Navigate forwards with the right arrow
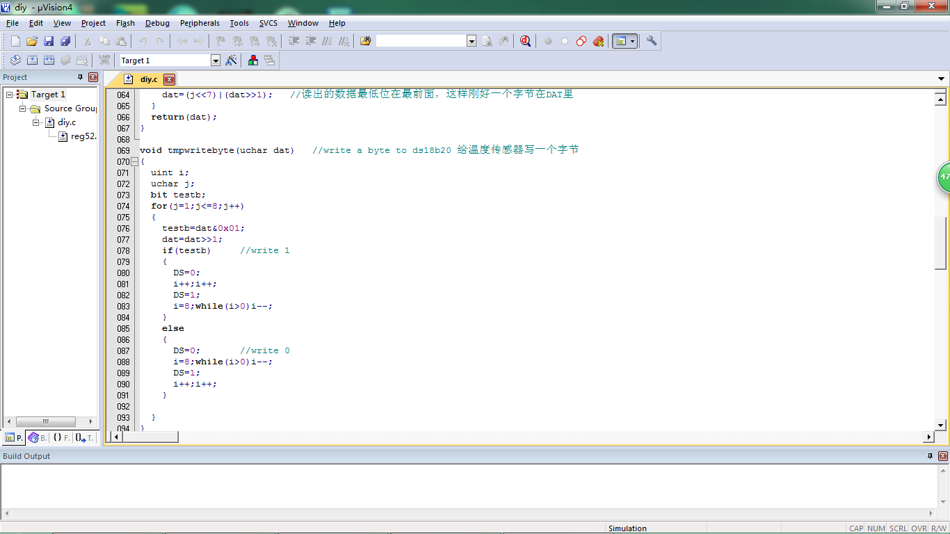 [199, 41]
